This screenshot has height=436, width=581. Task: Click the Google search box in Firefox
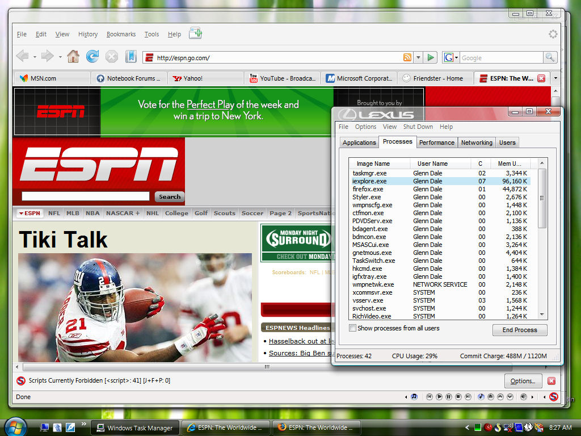point(502,58)
